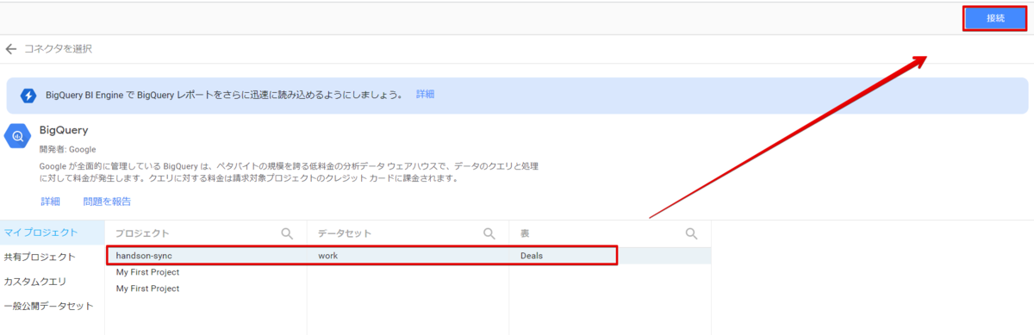Select the first My First Project row
The width and height of the screenshot is (1034, 335).
(x=206, y=272)
